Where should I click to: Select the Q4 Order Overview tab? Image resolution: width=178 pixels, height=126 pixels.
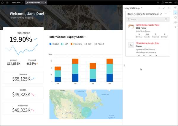(x=33, y=2)
